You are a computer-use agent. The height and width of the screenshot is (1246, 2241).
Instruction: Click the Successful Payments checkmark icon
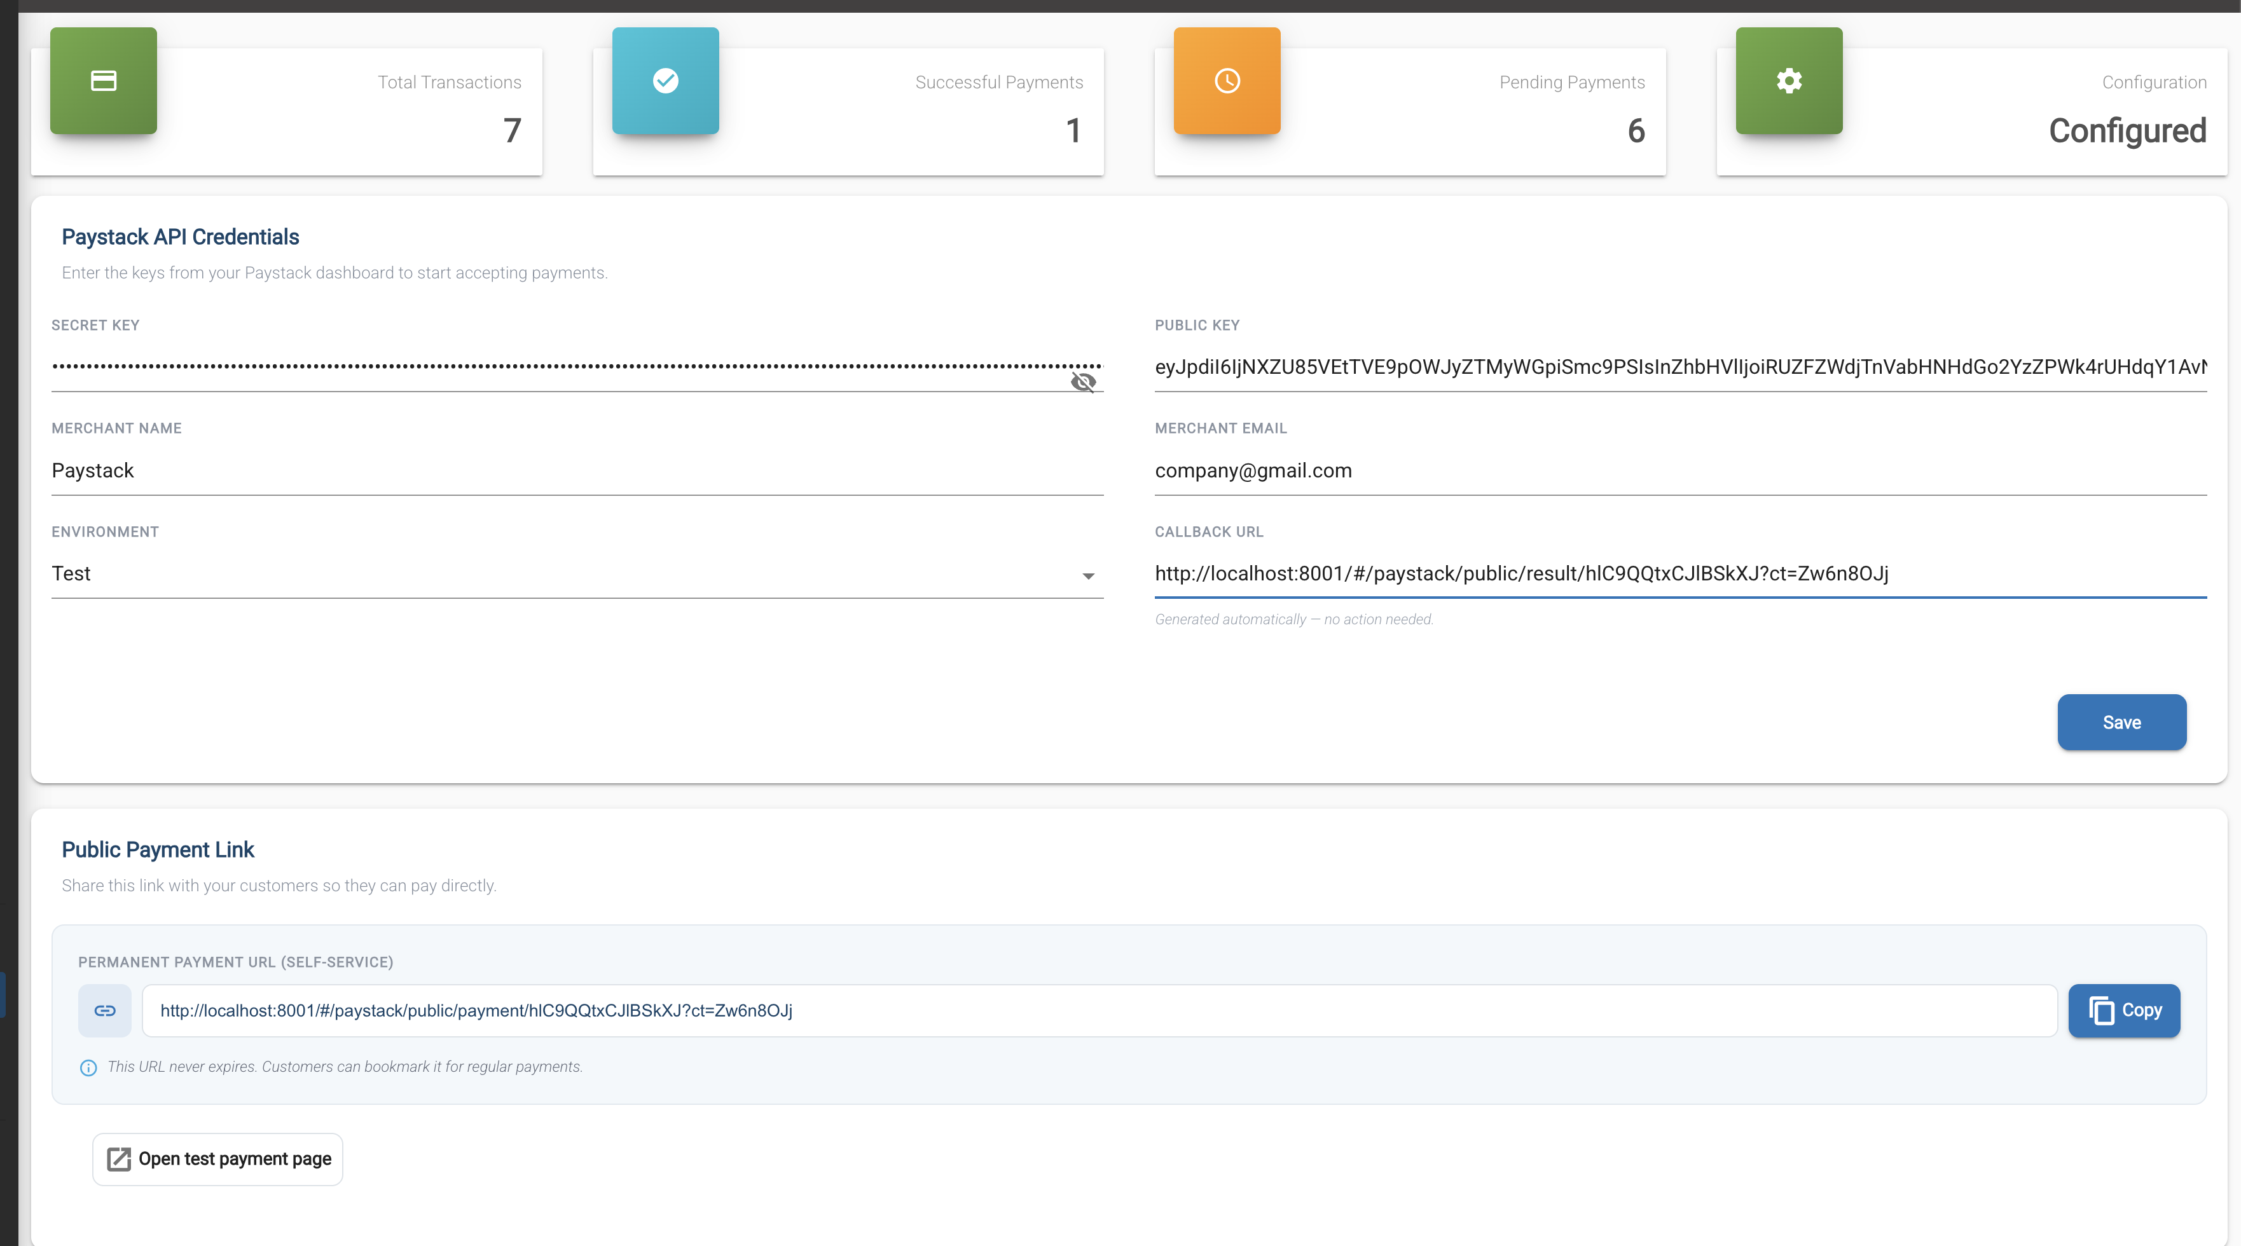point(666,81)
